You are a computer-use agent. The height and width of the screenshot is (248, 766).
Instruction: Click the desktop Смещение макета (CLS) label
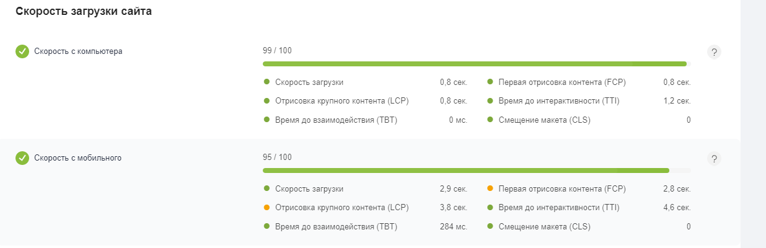click(x=544, y=120)
